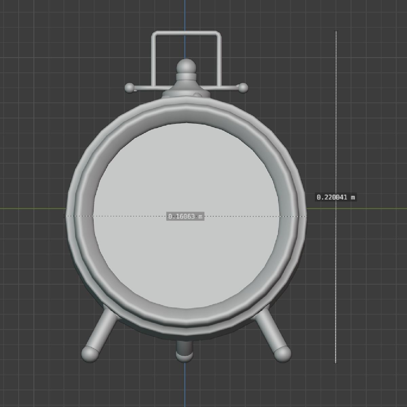This screenshot has height=407, width=407.
Task: Click the rounded tip of the right leg
Action: coord(282,354)
